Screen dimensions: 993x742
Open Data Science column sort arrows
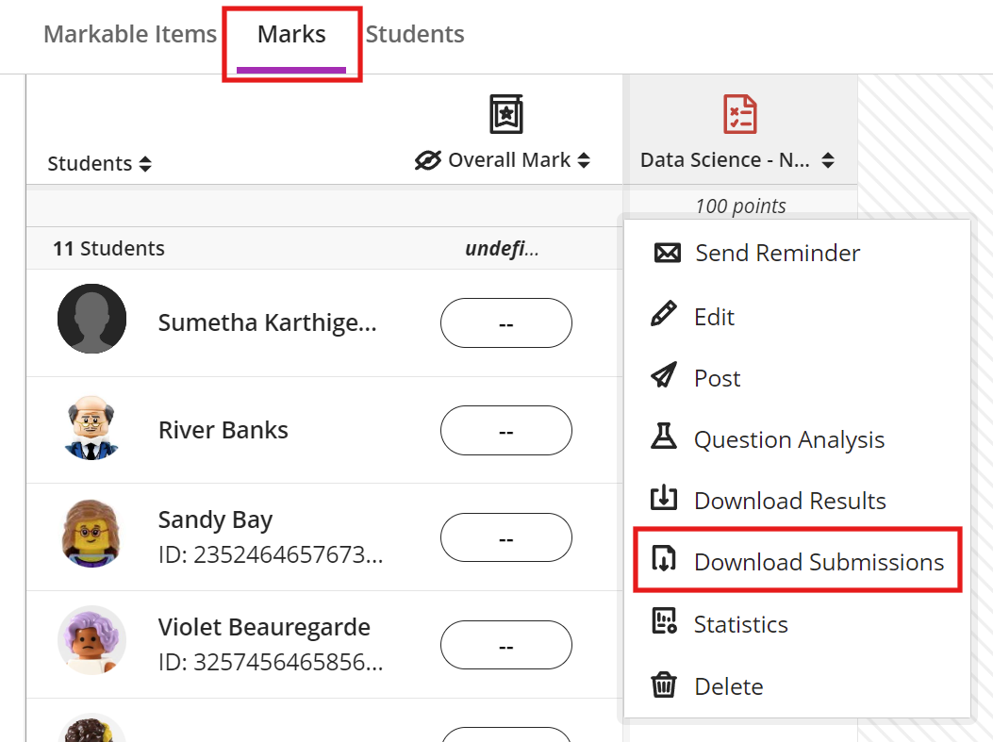coord(828,160)
